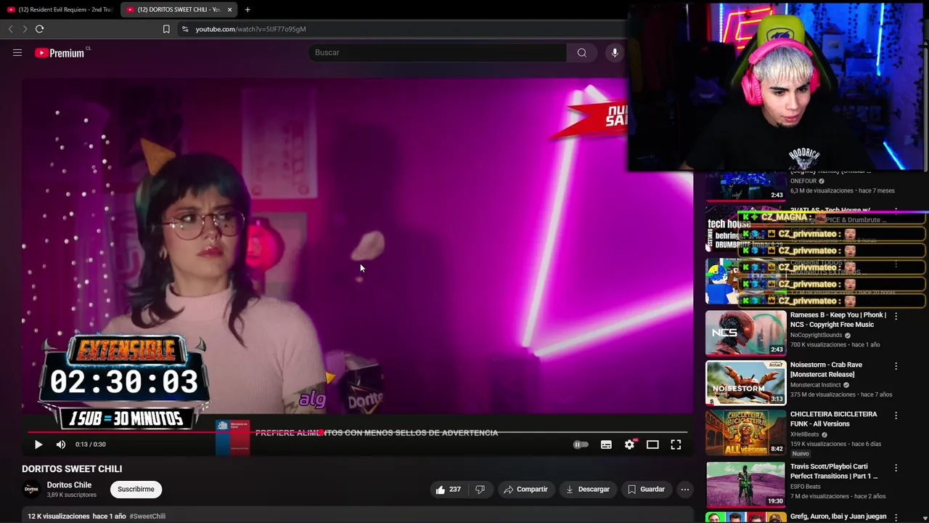Open Travis Scott transitions thumbnail 19:30
This screenshot has height=523, width=929.
click(x=745, y=484)
